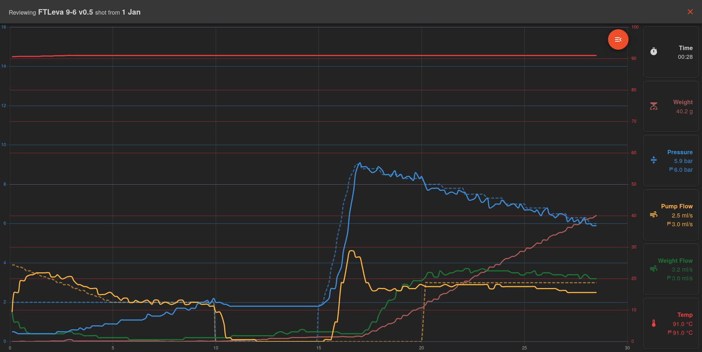
Task: Select the Weight 40.2 g card
Action: 671,106
